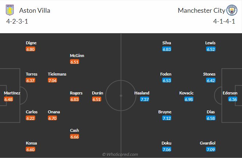Click the Manchester City club crest
This screenshot has height=158, width=242.
pos(231,10)
